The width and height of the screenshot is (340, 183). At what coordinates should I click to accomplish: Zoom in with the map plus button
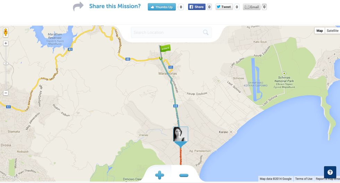[6, 43]
